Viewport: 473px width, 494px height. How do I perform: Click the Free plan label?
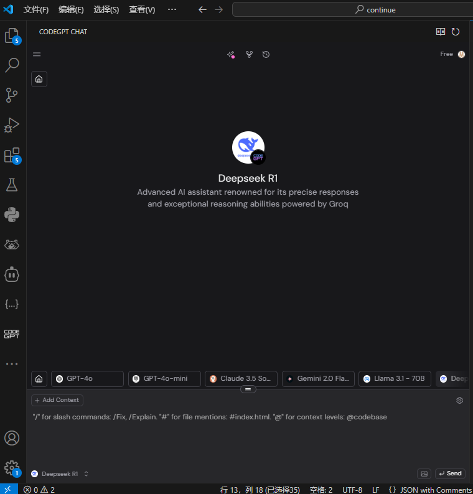(x=446, y=54)
